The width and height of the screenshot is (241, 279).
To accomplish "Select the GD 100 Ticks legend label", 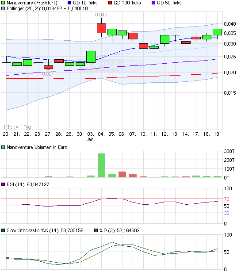I will coord(127,3).
